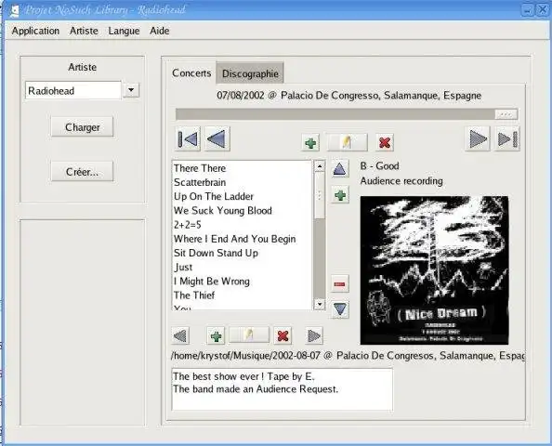The height and width of the screenshot is (446, 552).
Task: Open the Aide menu
Action: click(x=160, y=31)
